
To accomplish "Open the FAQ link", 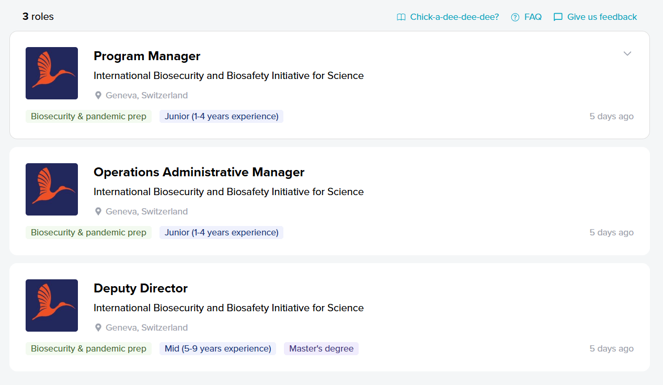I will (533, 17).
